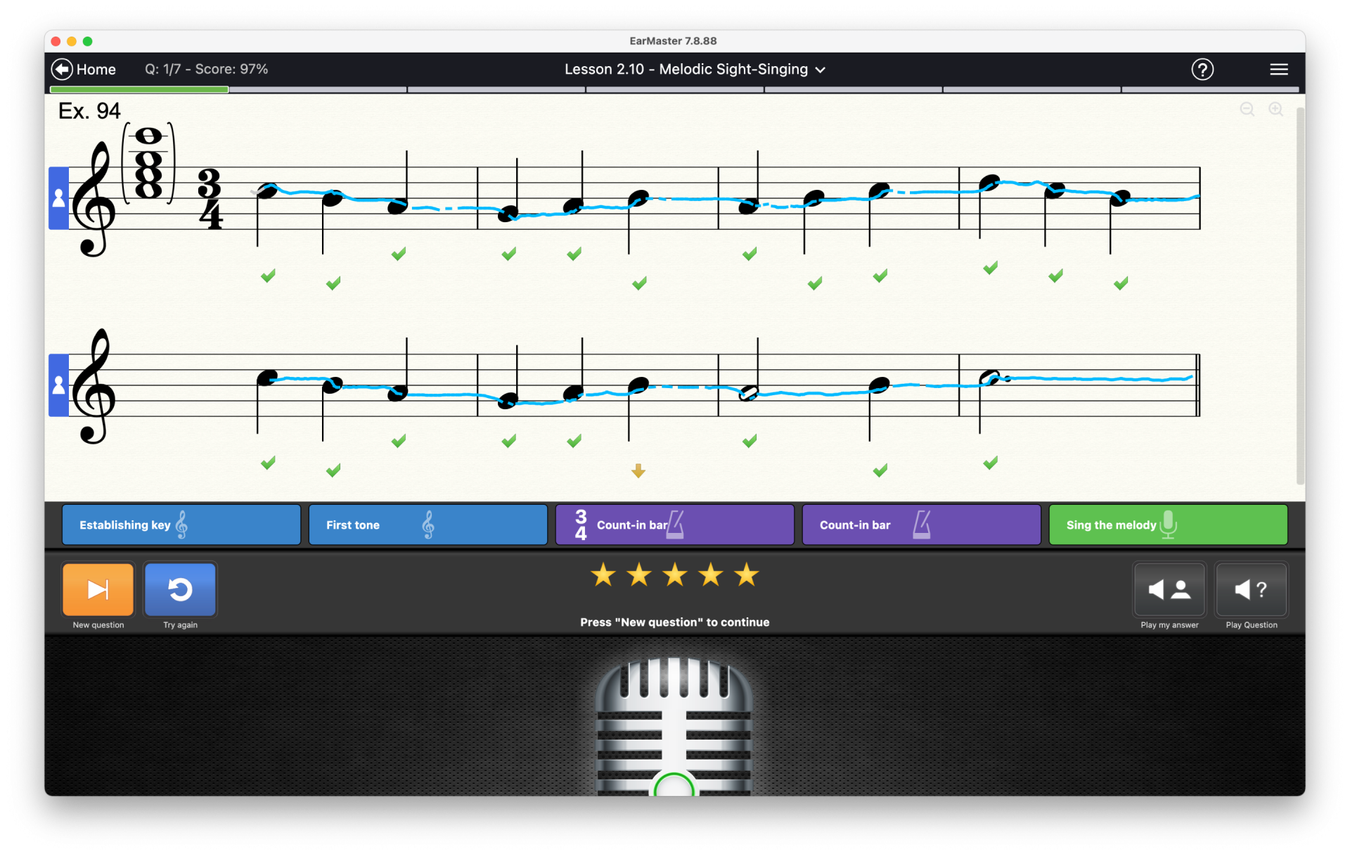Click the 3/4 Count-in bar button
Screen dimensions: 1350x855
[x=674, y=525]
